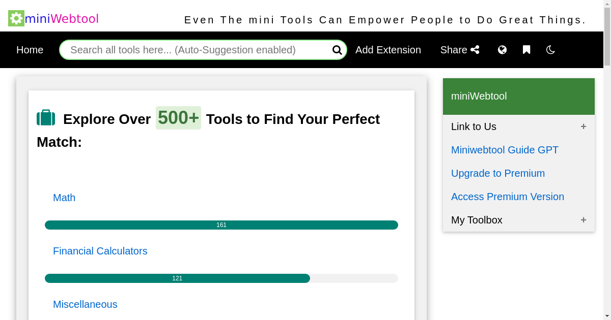Click the Add Extension option

(x=388, y=50)
